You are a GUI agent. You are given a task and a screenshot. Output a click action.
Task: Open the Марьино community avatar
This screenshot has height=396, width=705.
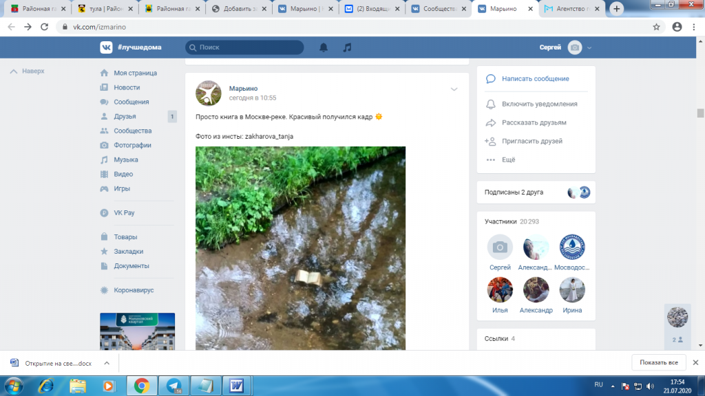(208, 93)
